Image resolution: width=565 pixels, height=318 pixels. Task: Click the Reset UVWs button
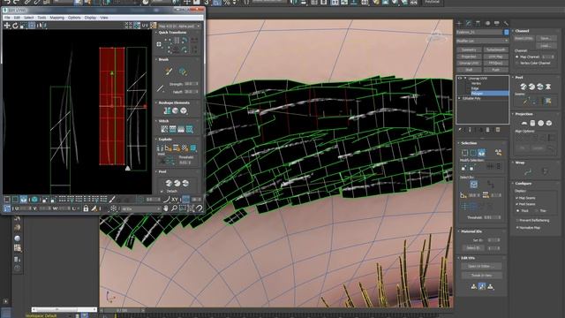pos(524,38)
